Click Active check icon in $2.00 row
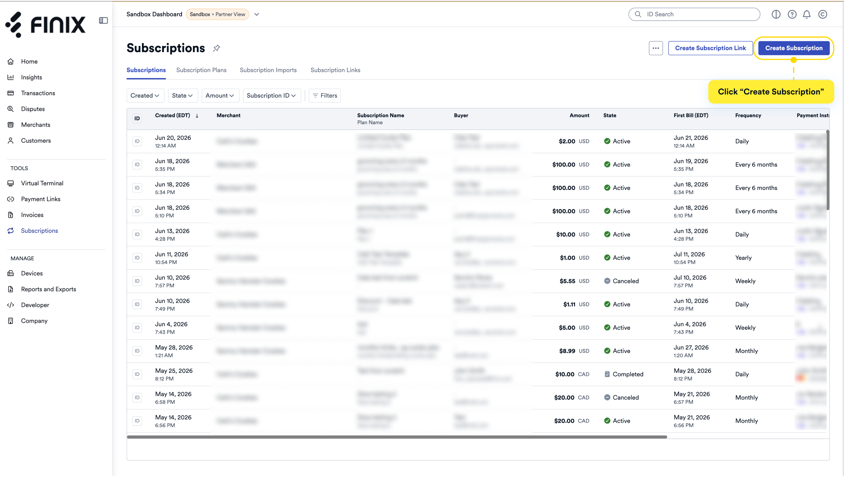The image size is (844, 477). [x=607, y=141]
